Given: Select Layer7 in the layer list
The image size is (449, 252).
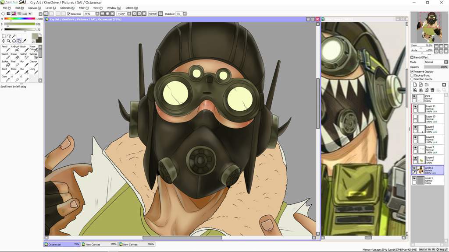Looking at the screenshot, I should (428, 150).
